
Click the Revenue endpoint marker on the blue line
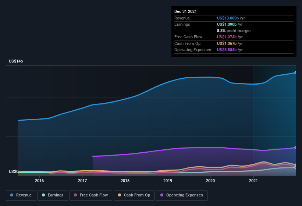[x=296, y=72]
